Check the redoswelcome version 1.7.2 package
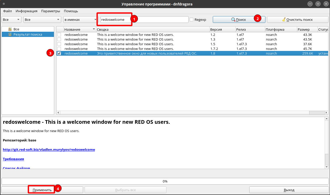The width and height of the screenshot is (330, 195). pos(59,49)
